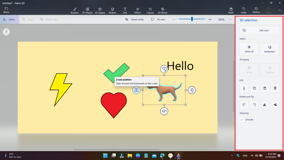This screenshot has width=284, height=160.
Task: Click the Paste icon in the Edit section
Action: click(x=265, y=88)
